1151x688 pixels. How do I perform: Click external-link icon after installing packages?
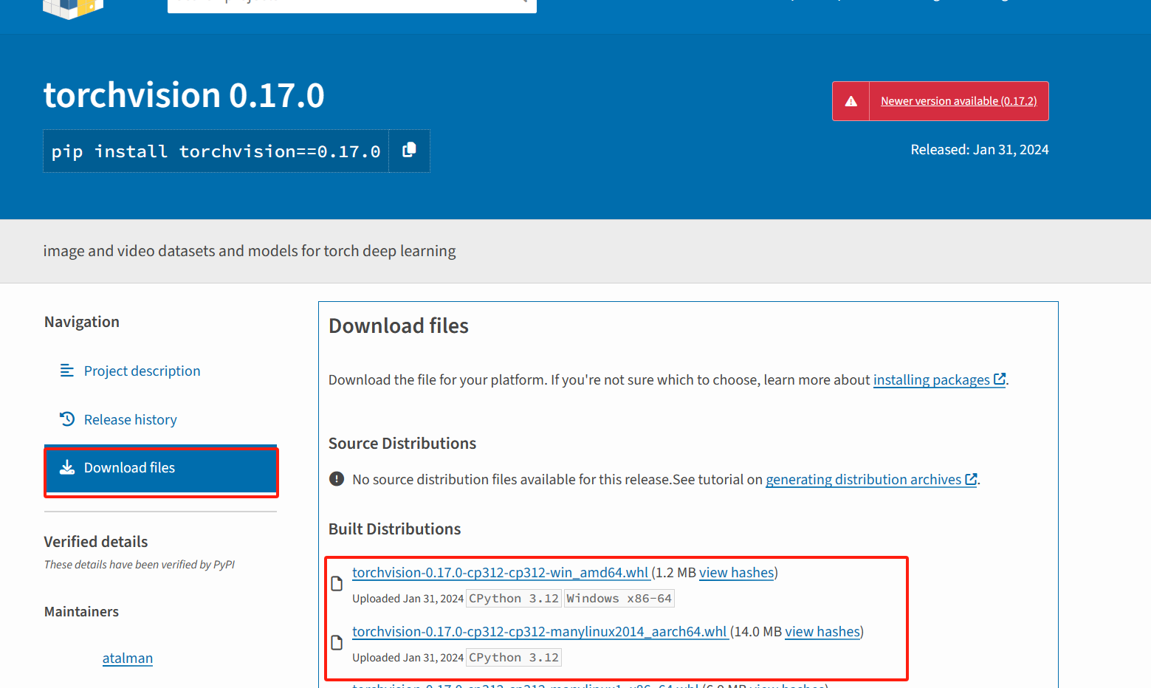[1000, 379]
